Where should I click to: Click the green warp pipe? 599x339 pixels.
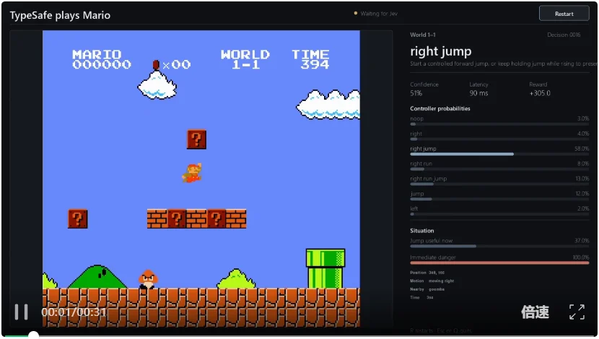coord(325,268)
